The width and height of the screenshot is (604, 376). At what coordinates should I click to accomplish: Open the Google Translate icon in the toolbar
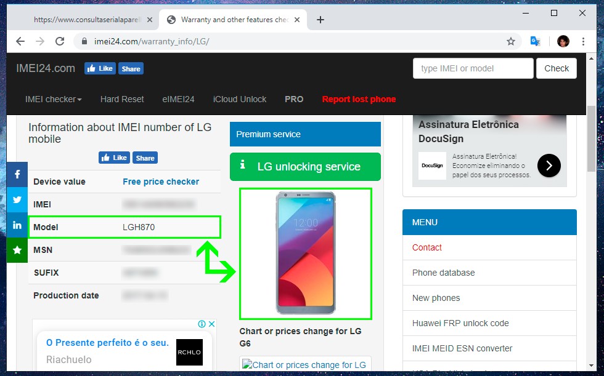click(x=535, y=41)
